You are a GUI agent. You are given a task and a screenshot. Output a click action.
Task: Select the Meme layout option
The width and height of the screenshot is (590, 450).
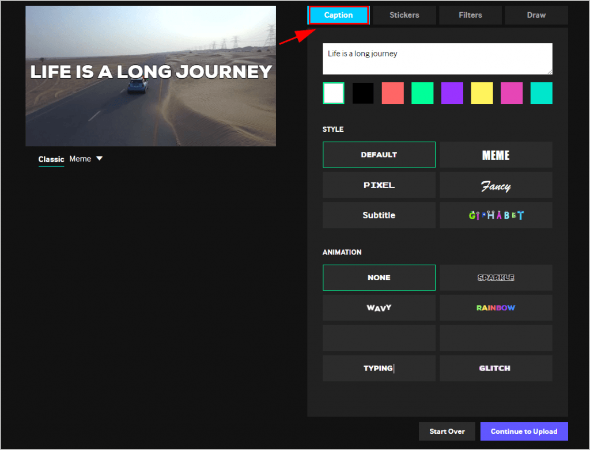[80, 159]
